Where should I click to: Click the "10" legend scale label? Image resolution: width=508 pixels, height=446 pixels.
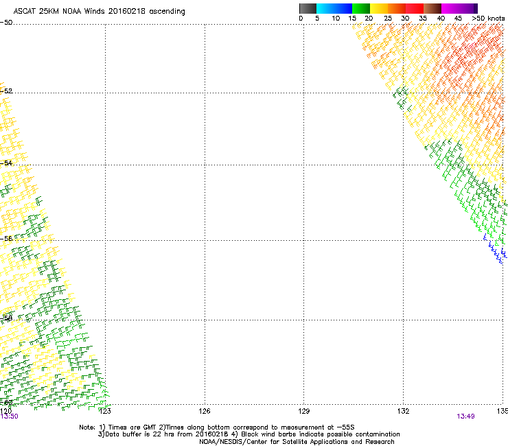[336, 19]
